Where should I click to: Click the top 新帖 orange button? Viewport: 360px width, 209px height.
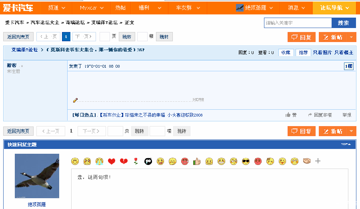333,37
